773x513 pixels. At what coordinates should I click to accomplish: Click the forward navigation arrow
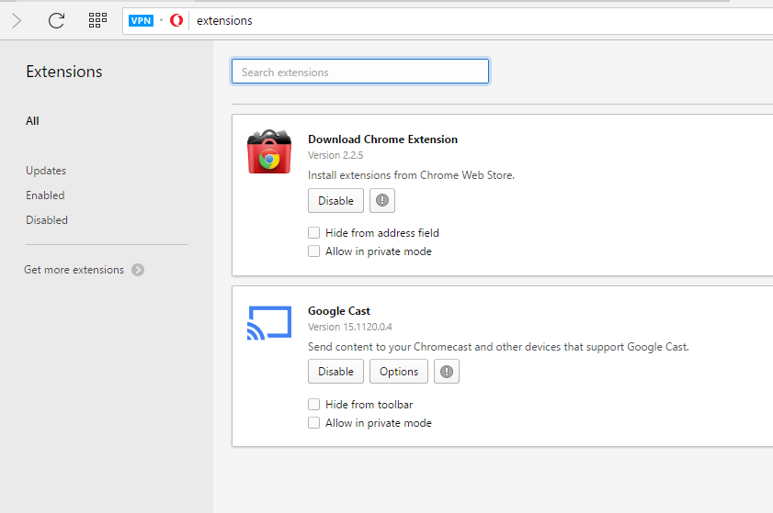[x=17, y=21]
